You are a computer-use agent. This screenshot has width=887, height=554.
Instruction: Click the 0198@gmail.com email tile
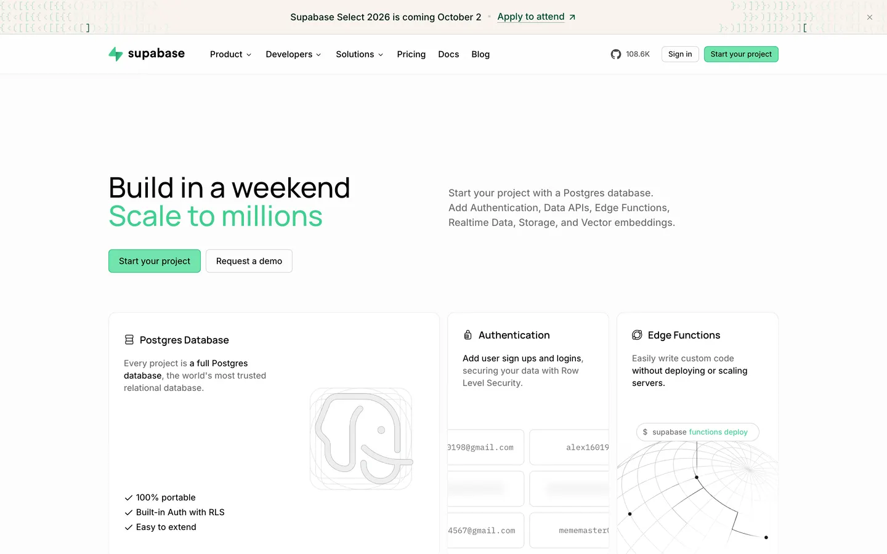(485, 448)
